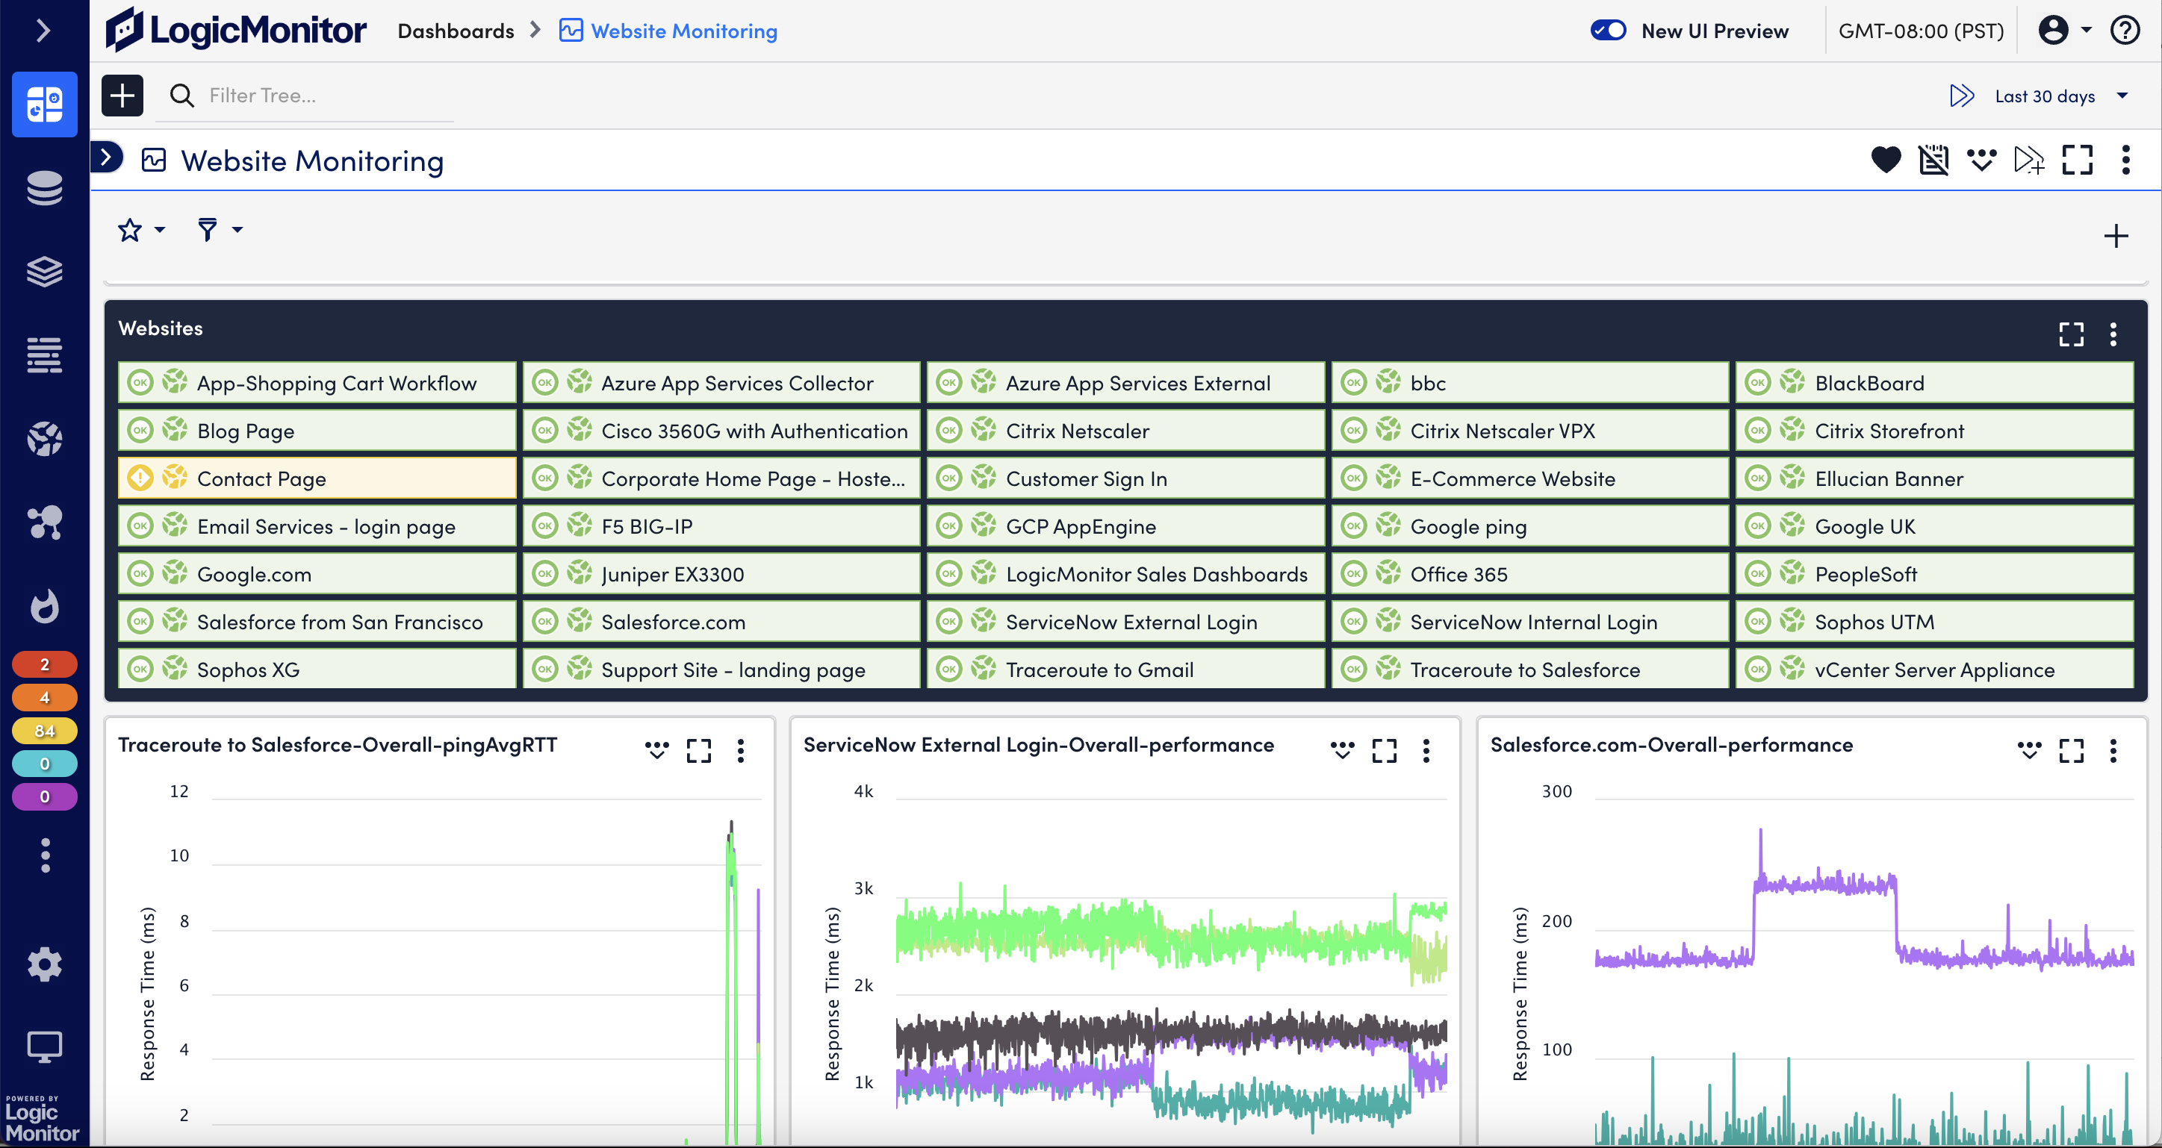Screen dimensions: 2162x1148
Task: Open Settings via the gear icon
Action: (43, 964)
